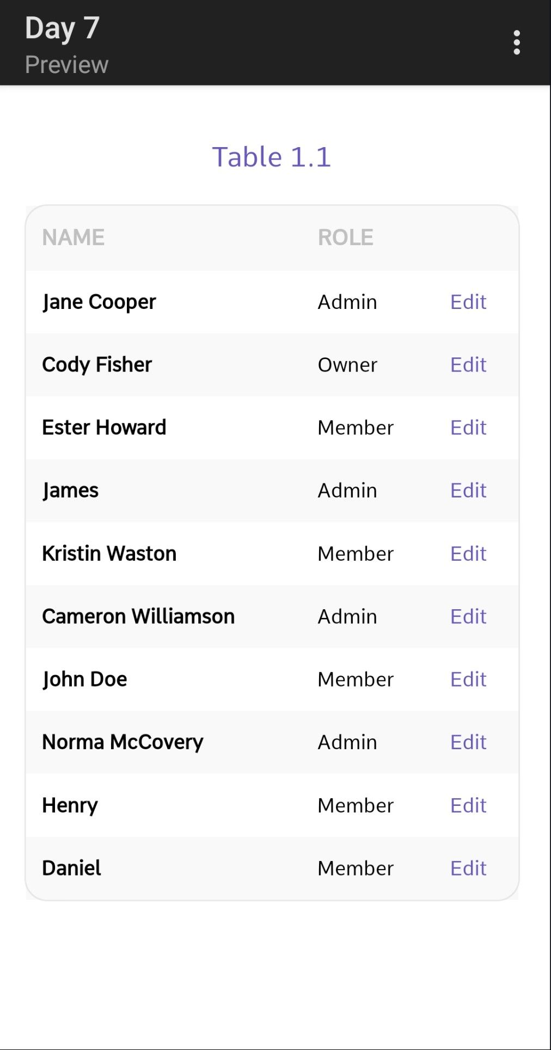Viewport: 551px width, 1050px height.
Task: Open the three-dot overflow menu
Action: (x=516, y=43)
